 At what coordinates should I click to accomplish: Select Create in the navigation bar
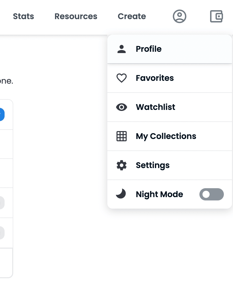132,16
